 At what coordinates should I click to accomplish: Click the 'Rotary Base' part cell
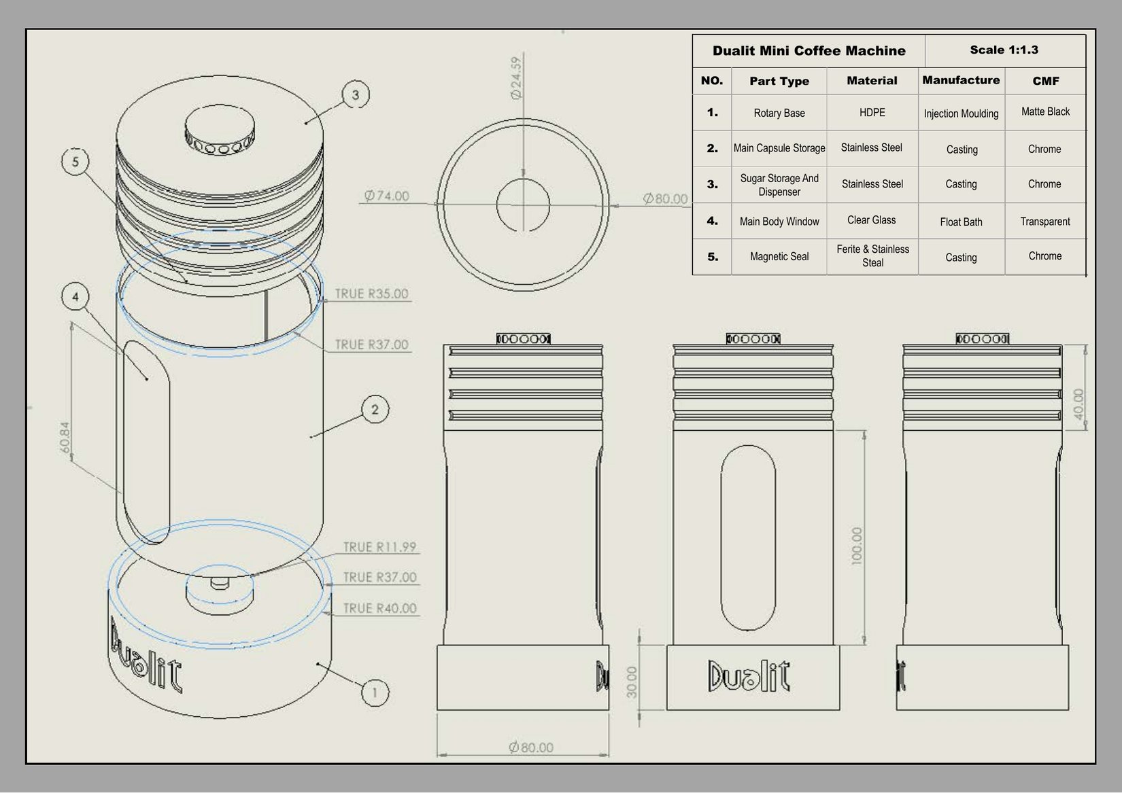[x=779, y=113]
